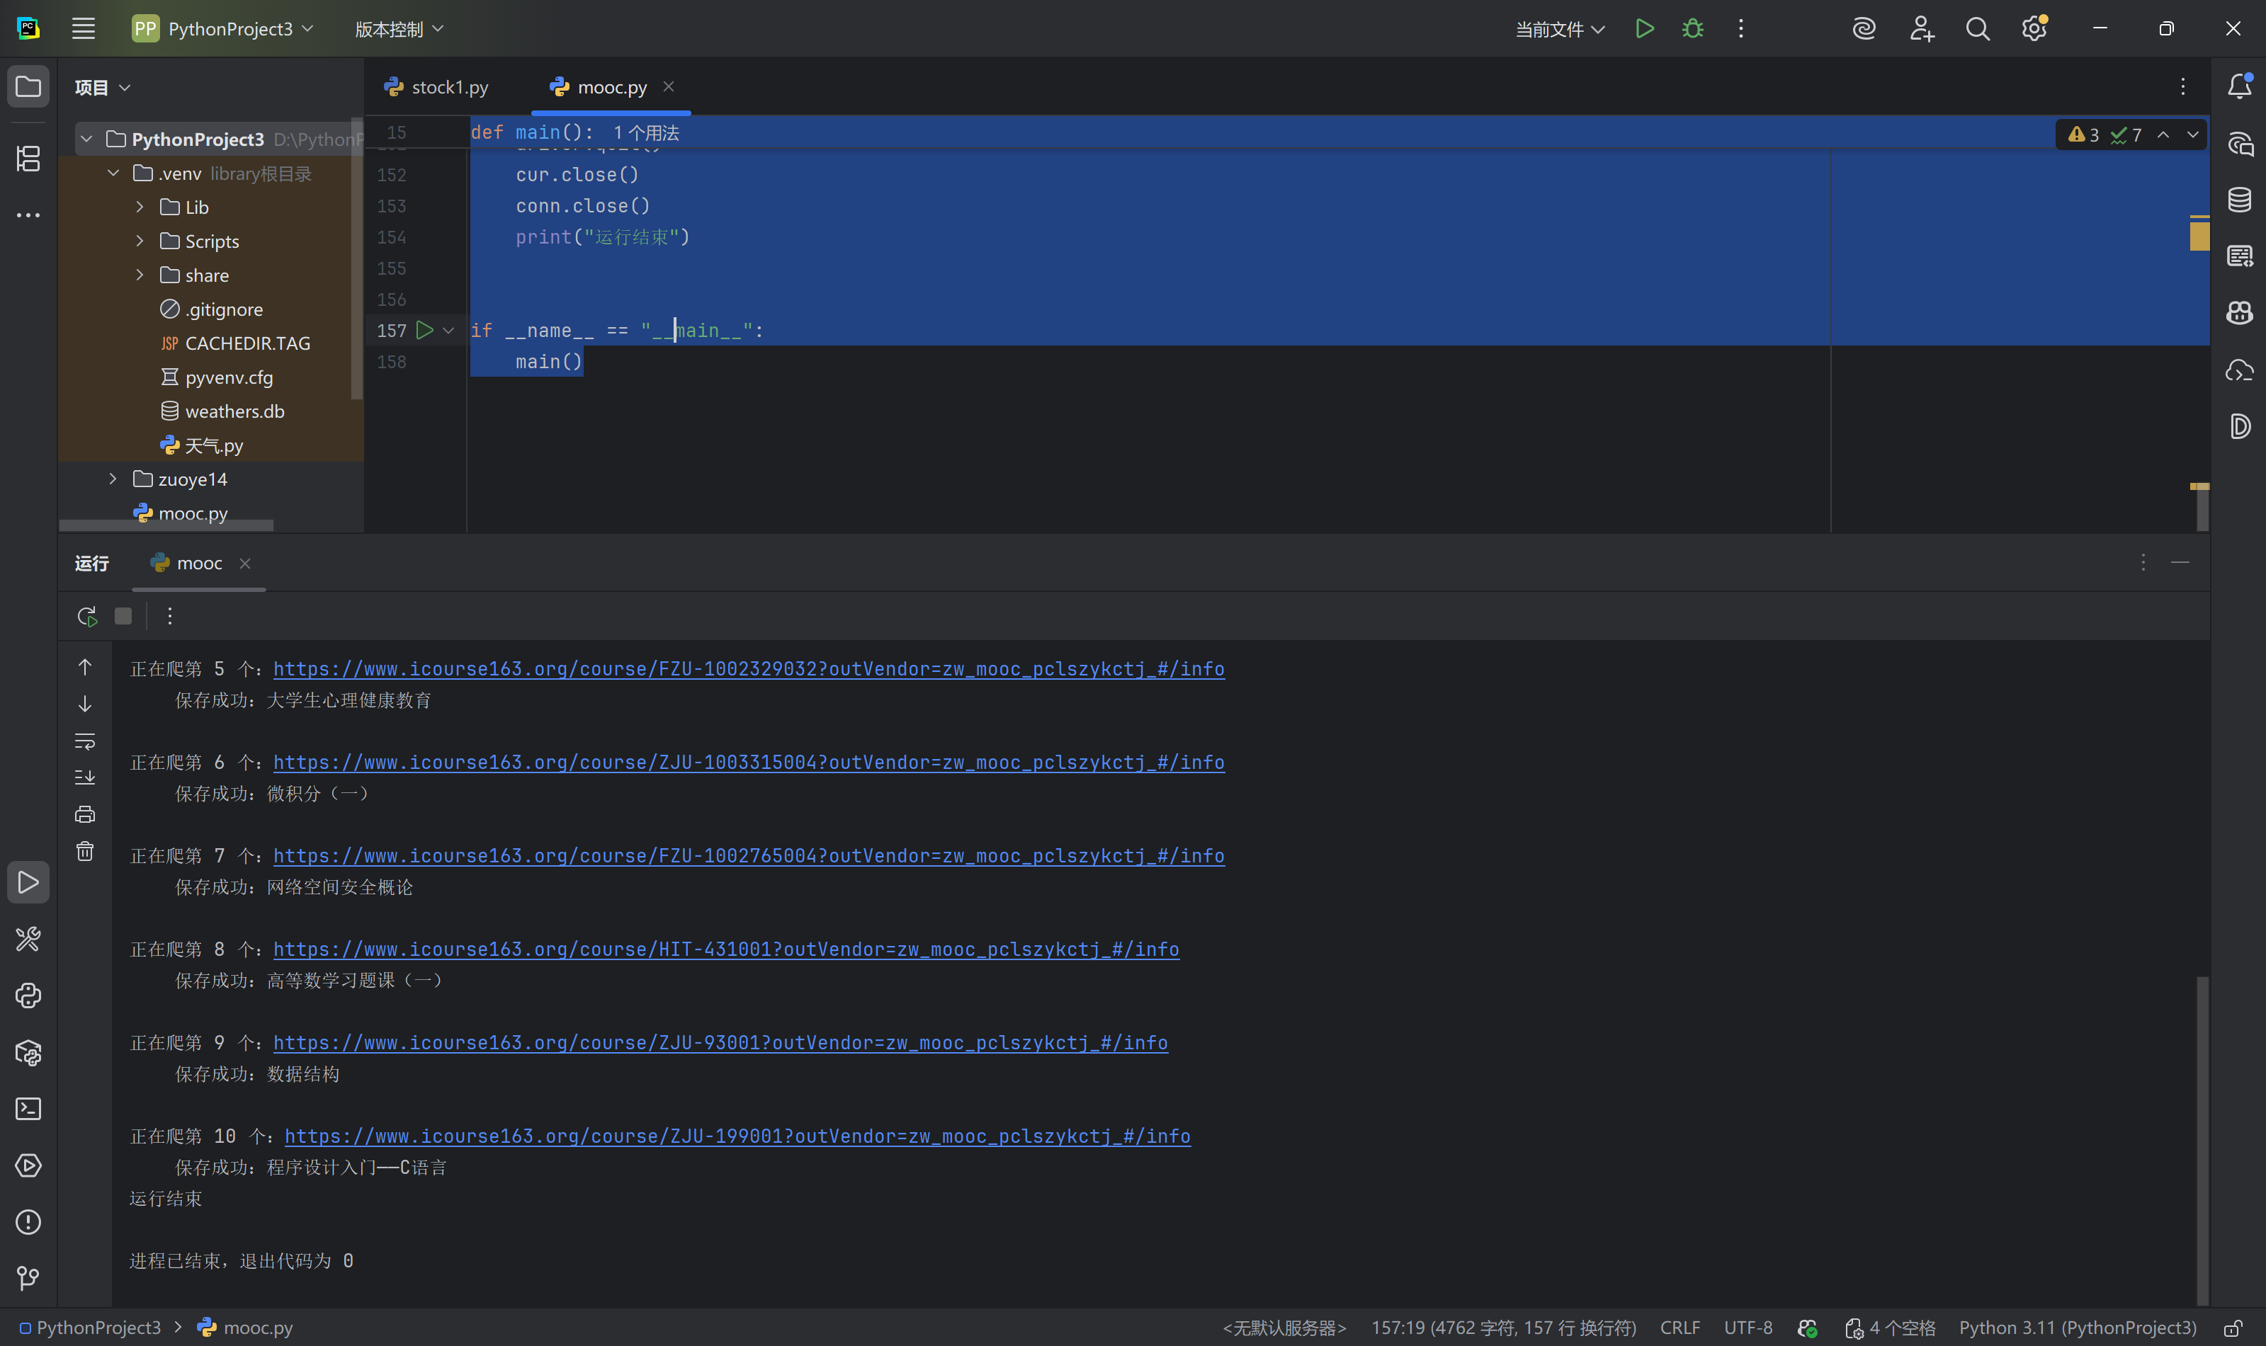The image size is (2266, 1346).
Task: Open the 当前文件 run configuration dropdown
Action: point(1559,30)
